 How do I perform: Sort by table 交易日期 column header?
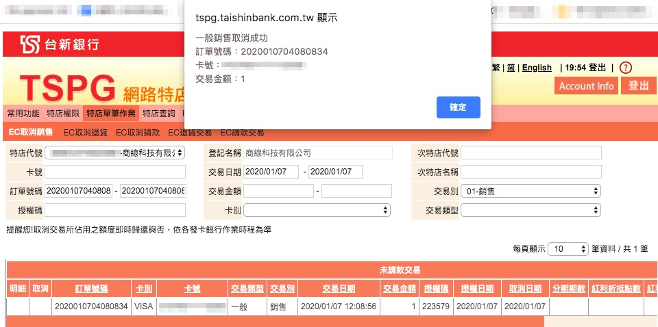click(x=339, y=289)
